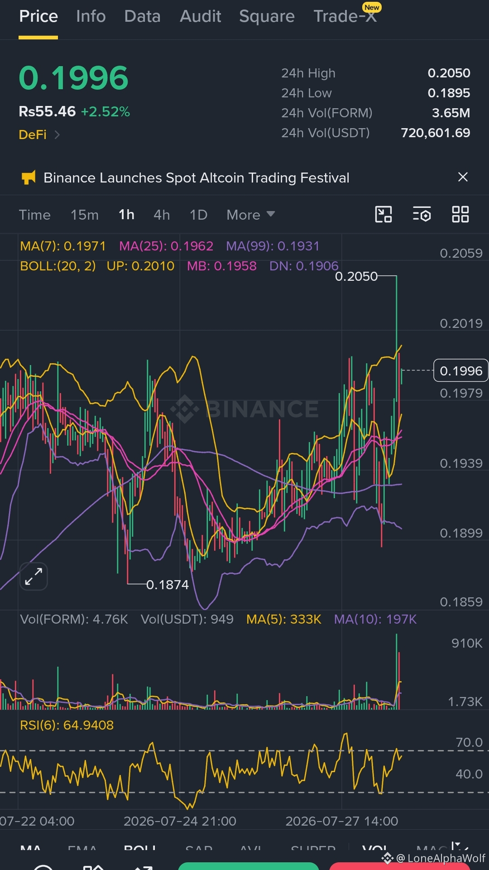Tap the megaphone announcement icon
This screenshot has width=489, height=870.
coord(29,178)
